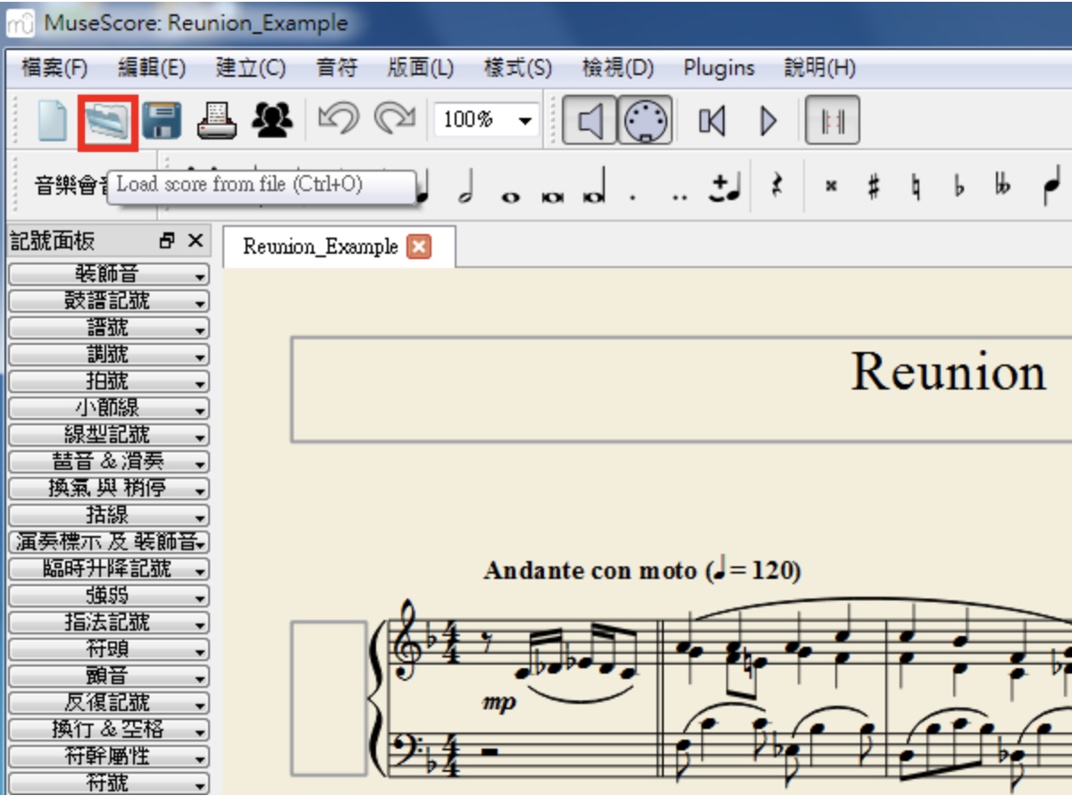Save the score with the floppy disk icon
The height and width of the screenshot is (804, 1072).
point(162,121)
